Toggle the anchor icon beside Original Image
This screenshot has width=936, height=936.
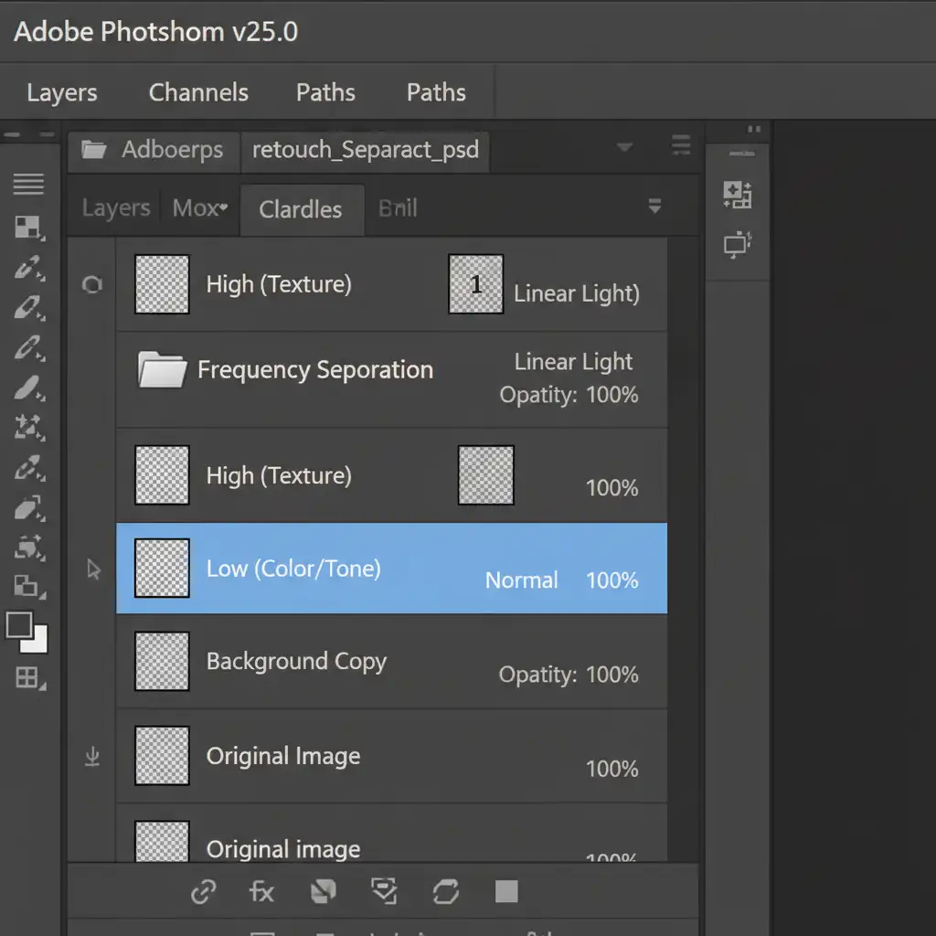[x=91, y=756]
